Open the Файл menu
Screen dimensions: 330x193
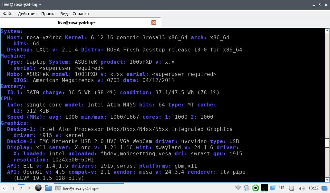(8, 14)
